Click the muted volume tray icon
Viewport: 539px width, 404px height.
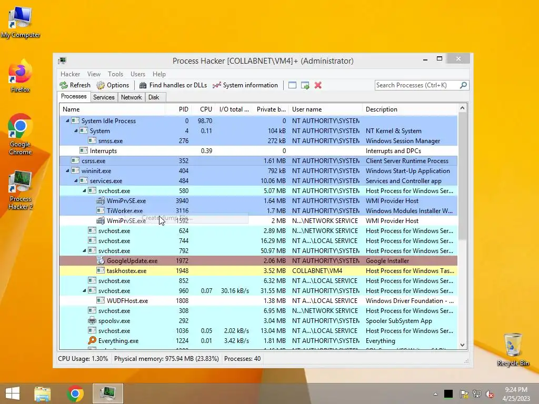490,394
